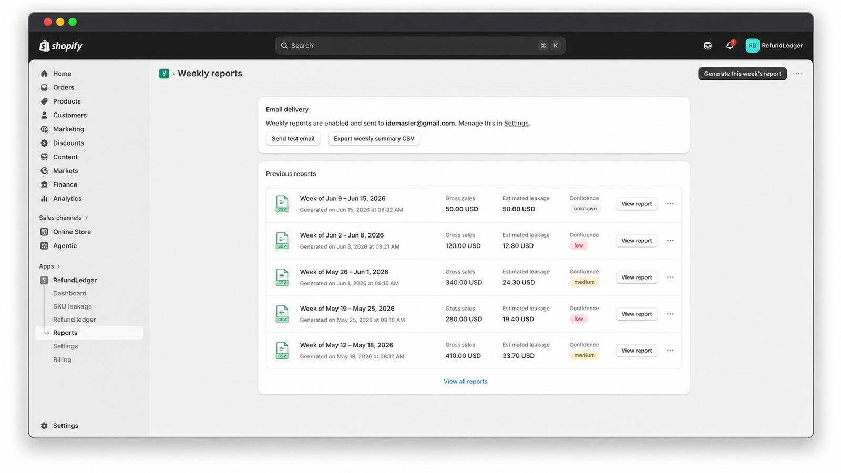Generate this week's report
This screenshot has width=841, height=473.
tap(742, 74)
